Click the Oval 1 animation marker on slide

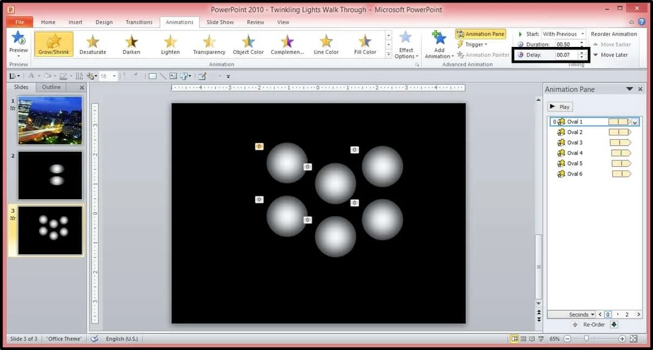[x=259, y=146]
